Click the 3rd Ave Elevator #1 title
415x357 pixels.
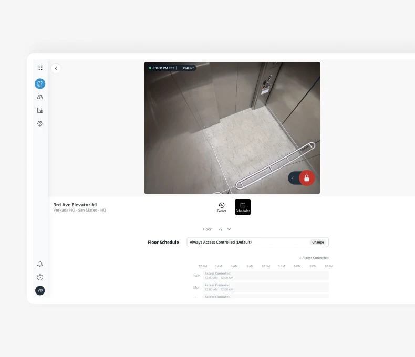pos(75,205)
